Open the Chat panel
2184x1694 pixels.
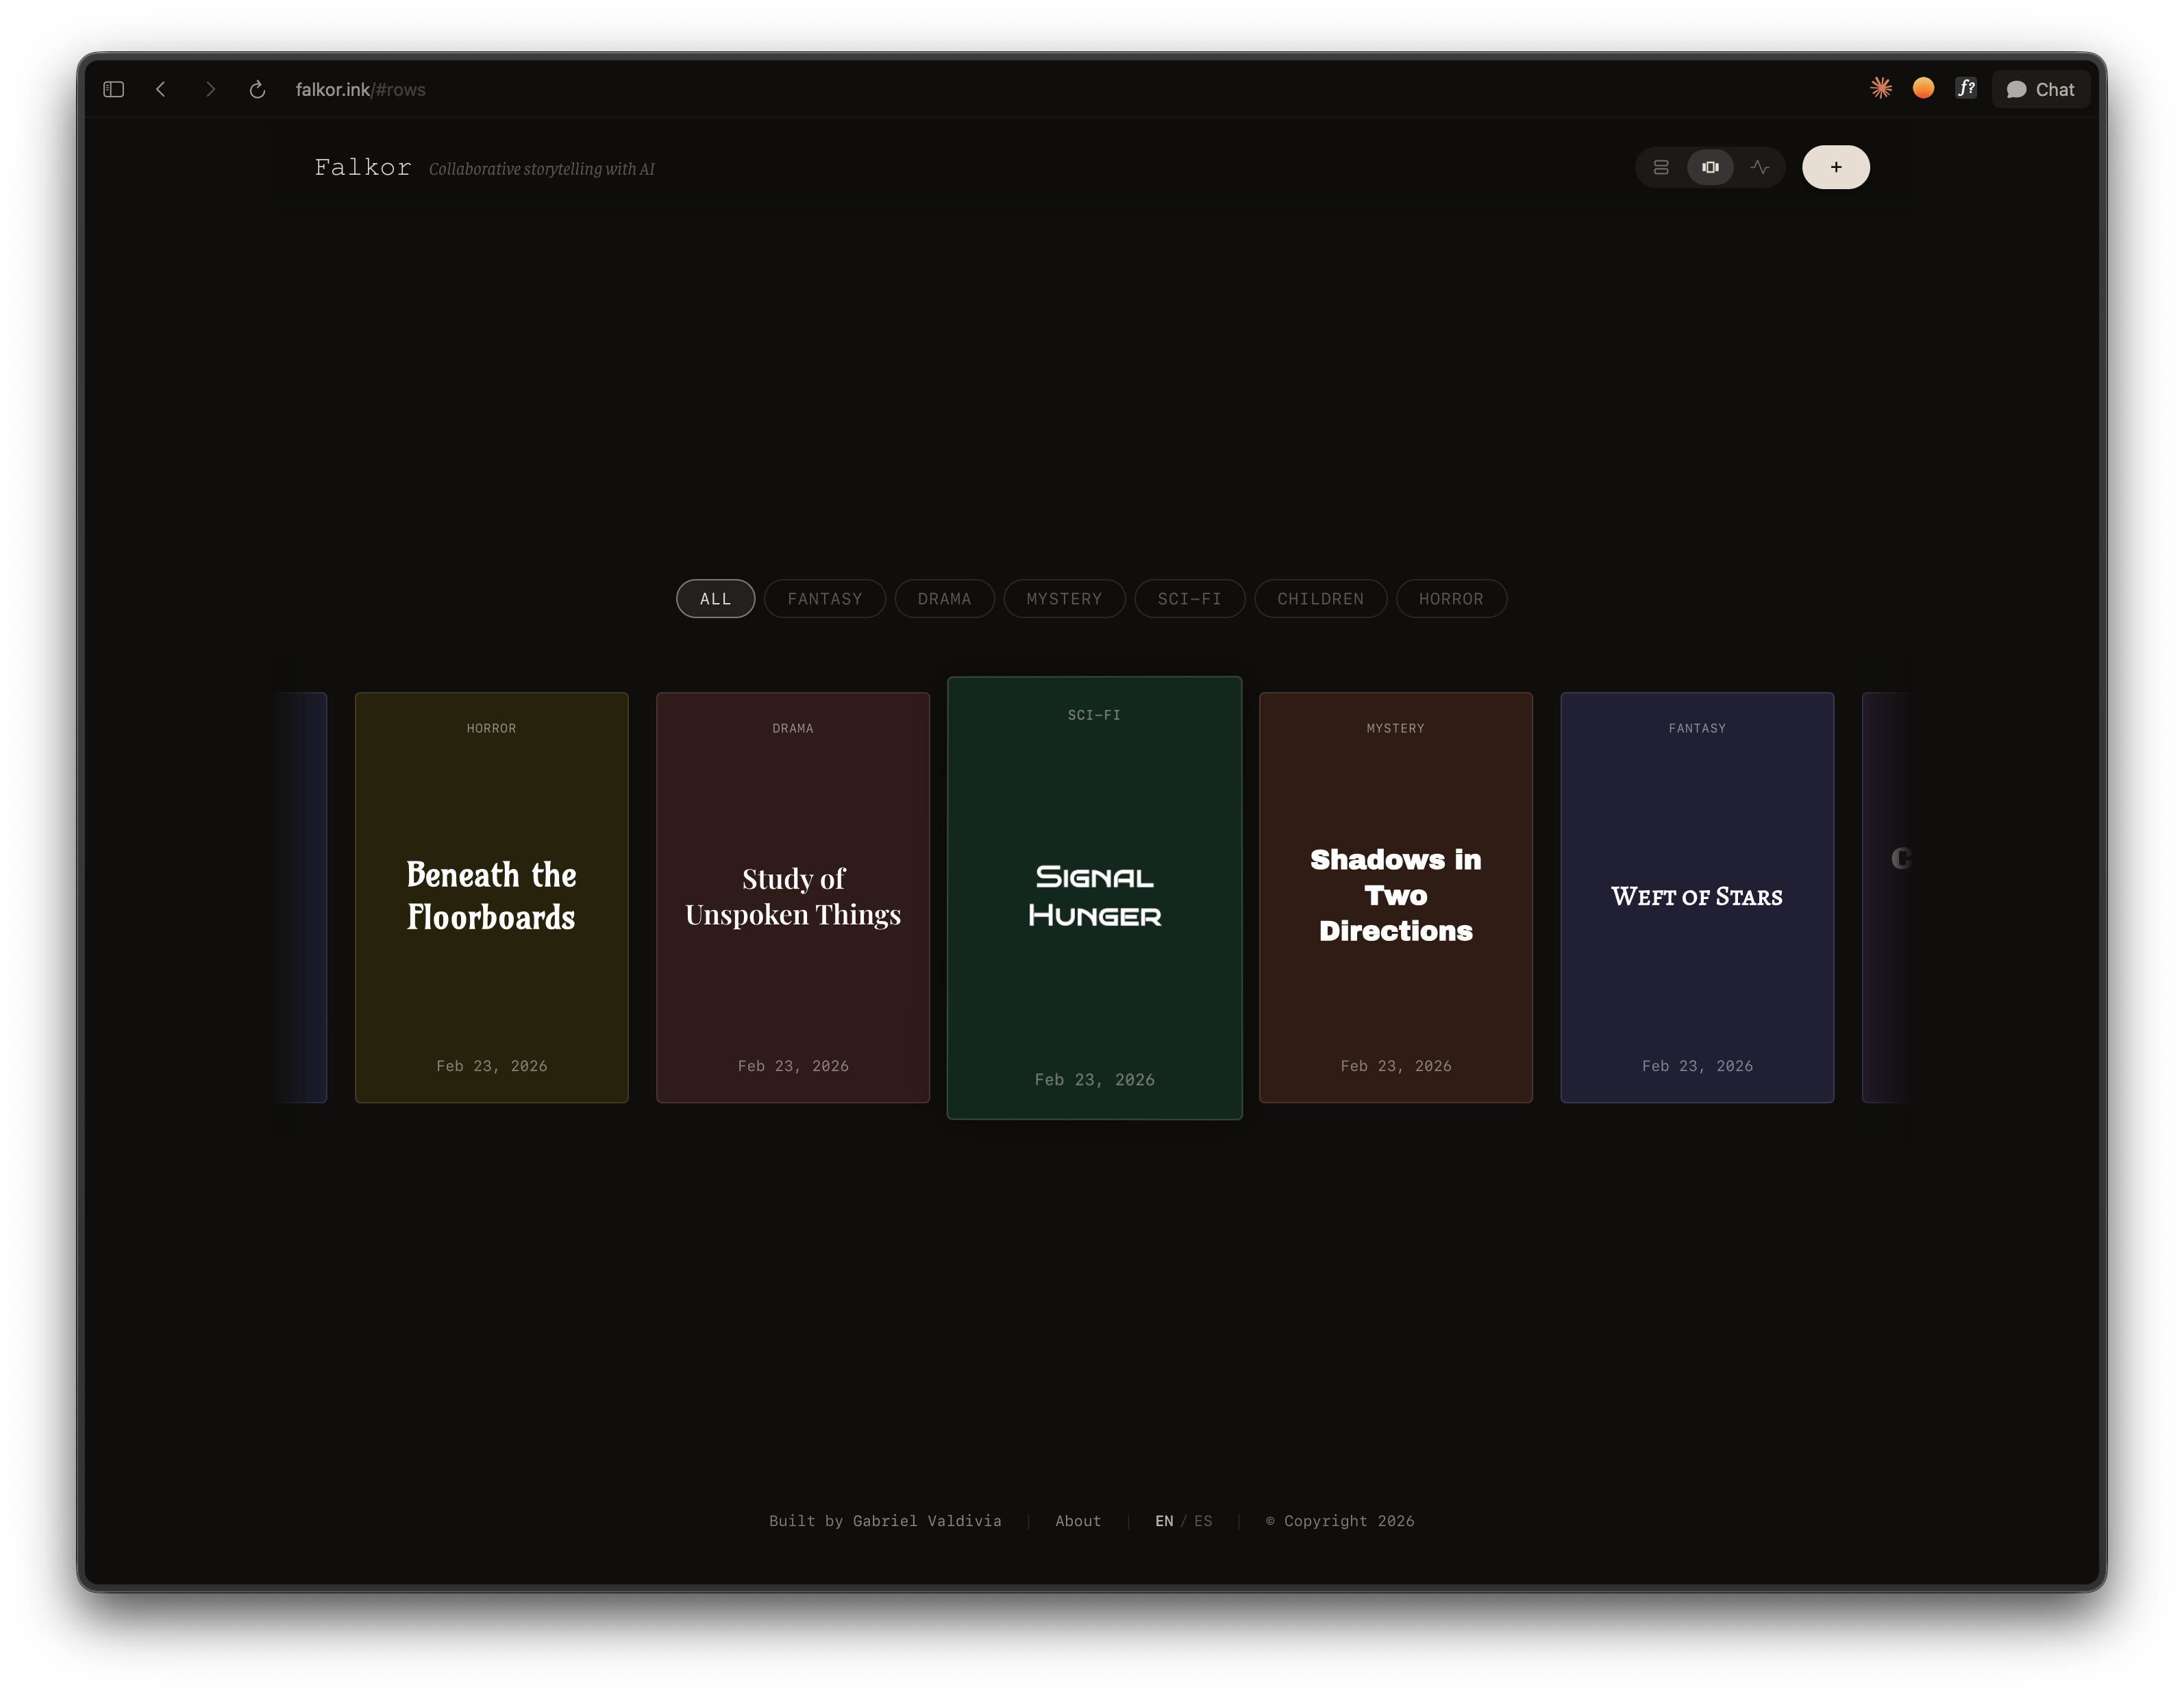pyautogui.click(x=2040, y=89)
